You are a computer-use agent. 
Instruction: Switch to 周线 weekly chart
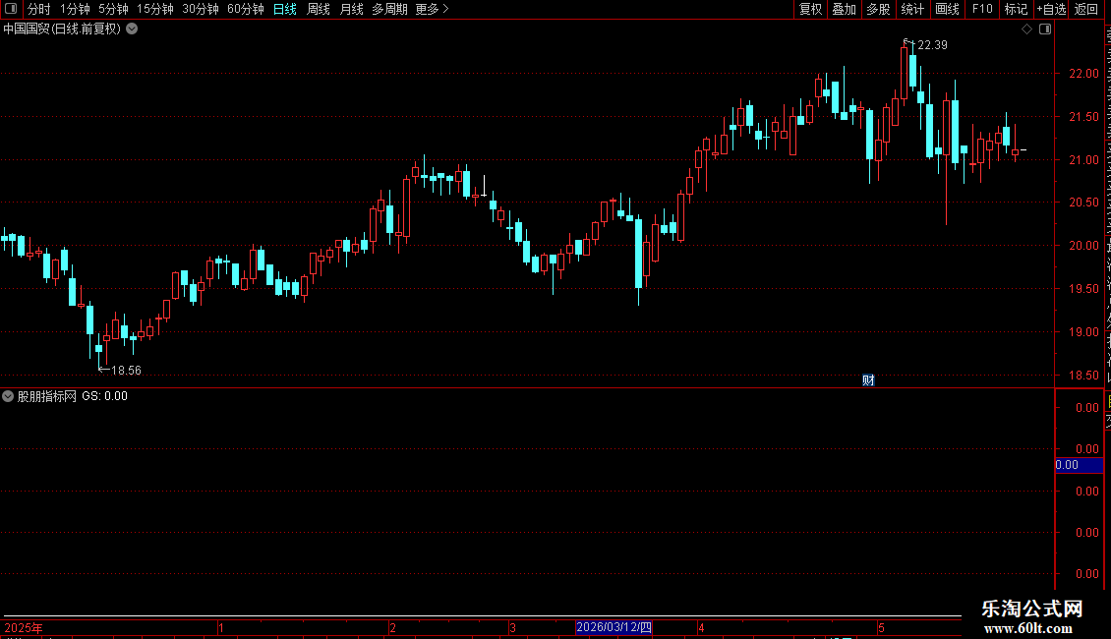319,9
